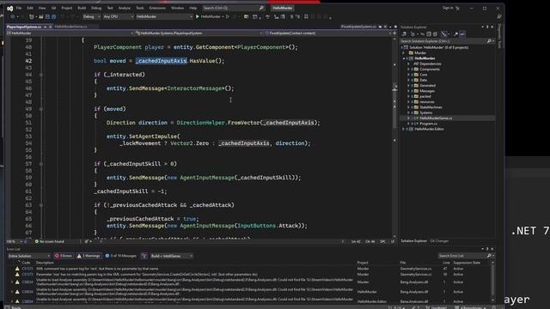Collapse the code block at line 63

(x=41, y=205)
